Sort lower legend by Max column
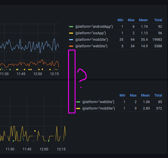168x158 pixels. 133,95
